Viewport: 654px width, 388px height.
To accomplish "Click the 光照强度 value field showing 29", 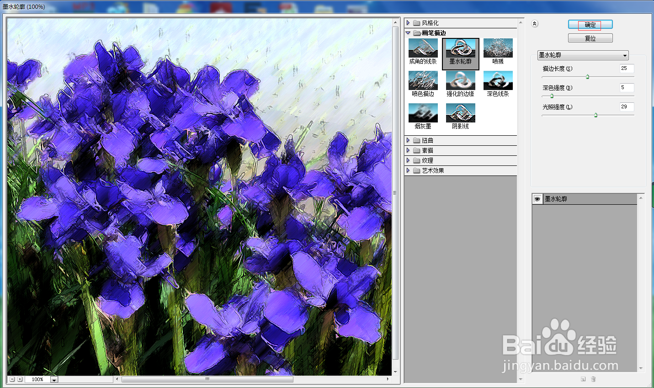I will tap(627, 106).
